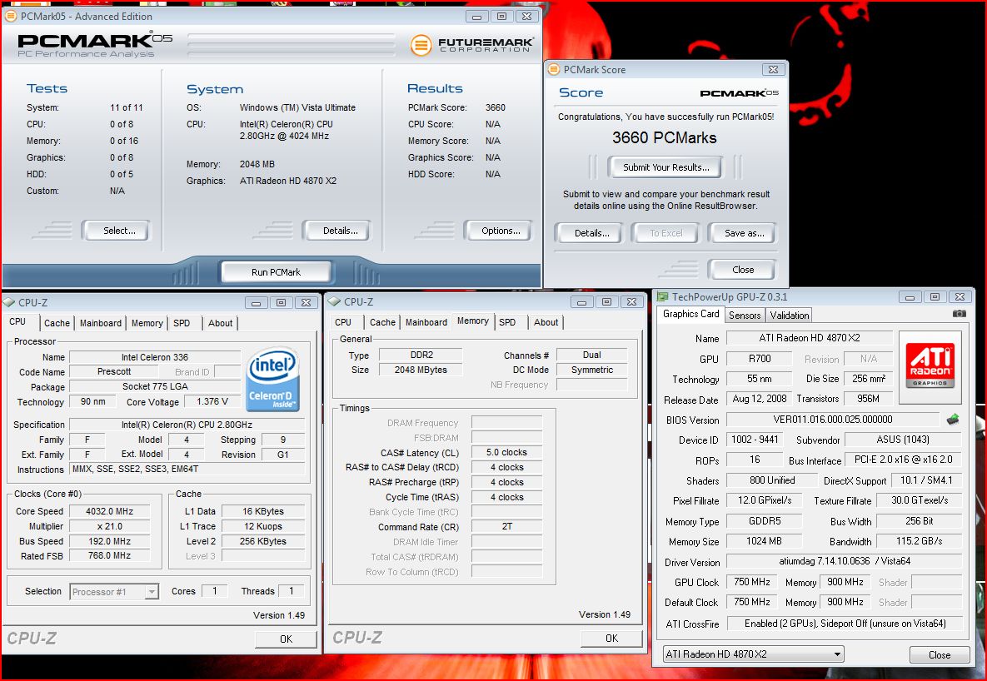
Task: Maximize the PCMark05 main window
Action: [x=501, y=17]
